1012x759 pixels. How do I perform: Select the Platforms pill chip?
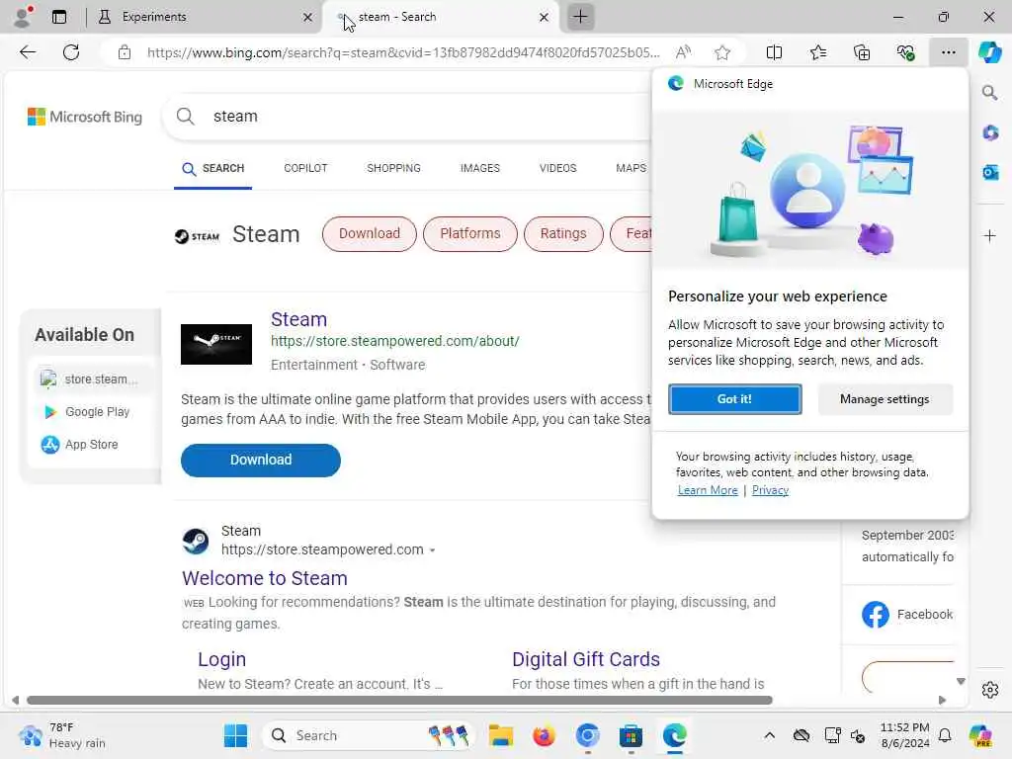click(x=469, y=233)
